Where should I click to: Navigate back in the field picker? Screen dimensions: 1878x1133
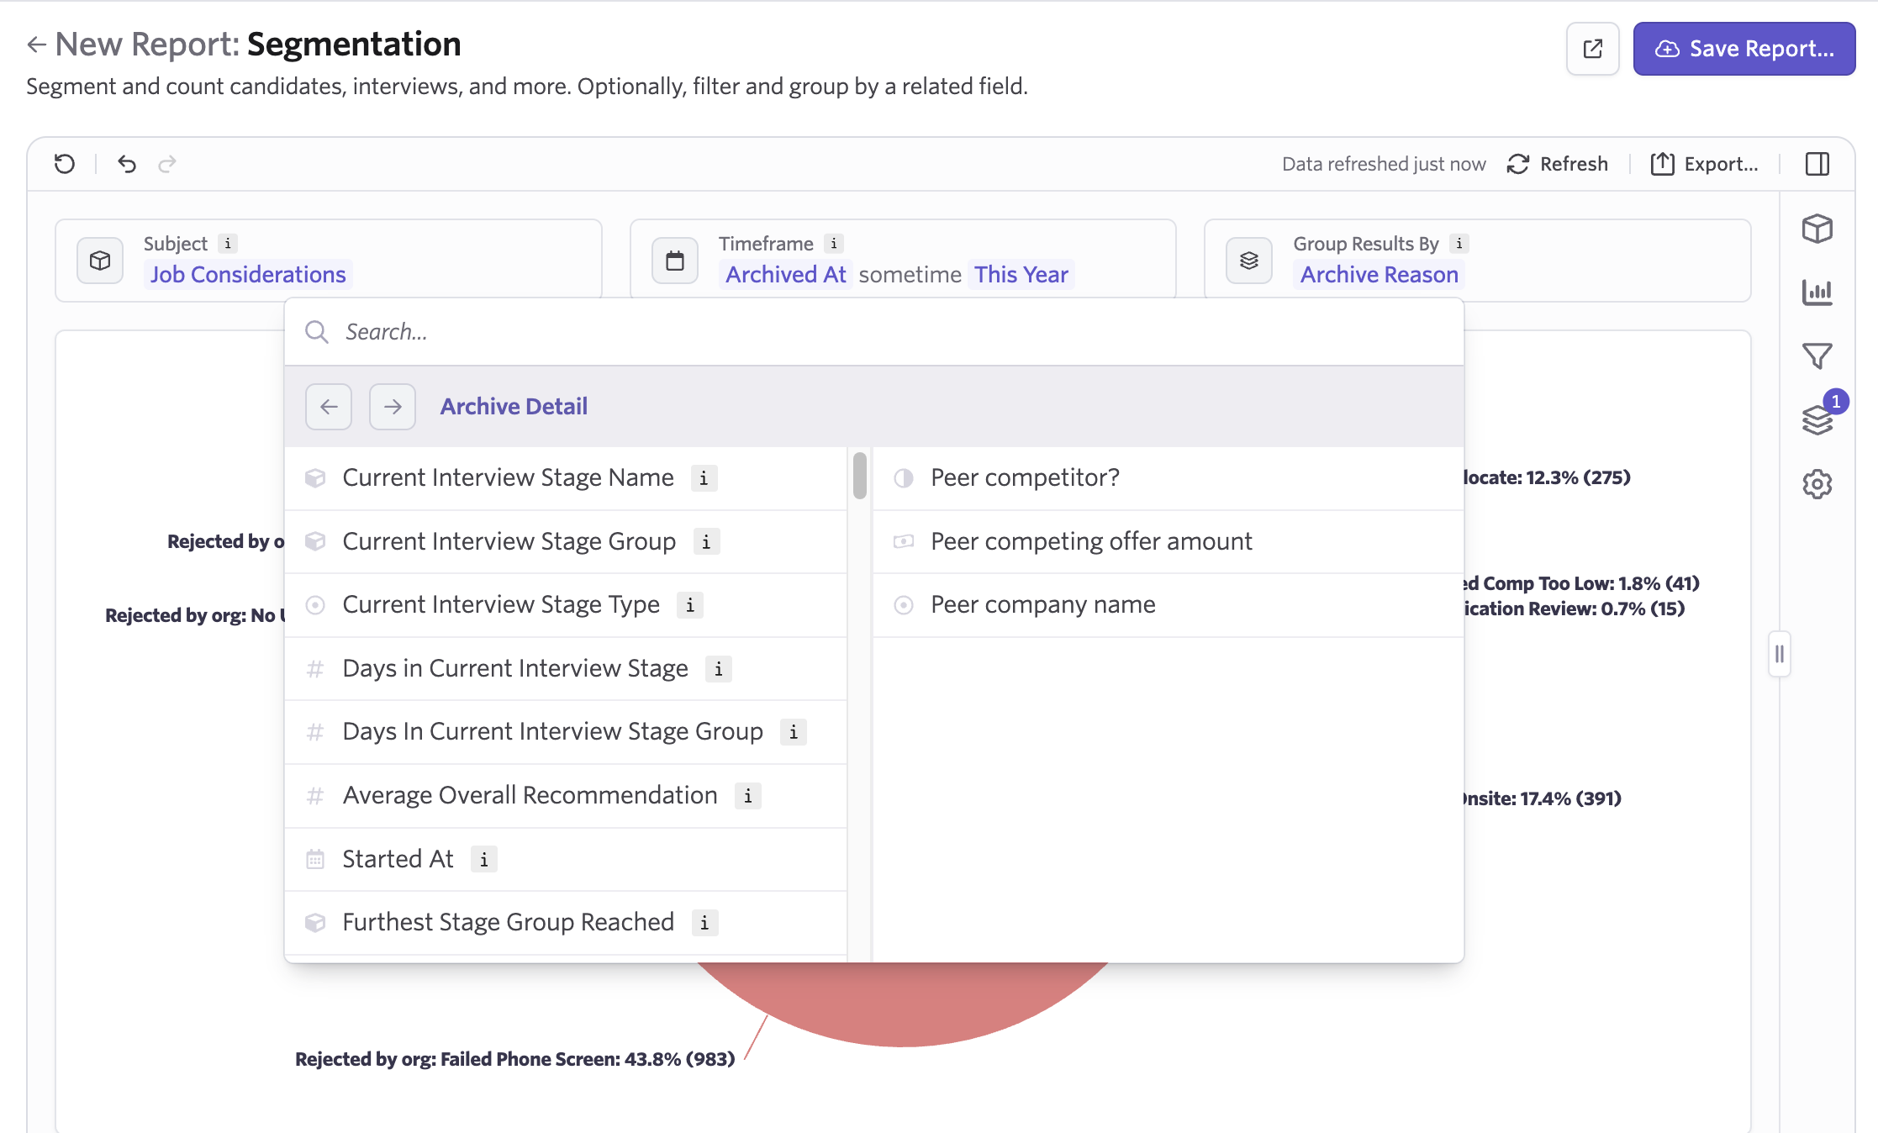(x=329, y=407)
